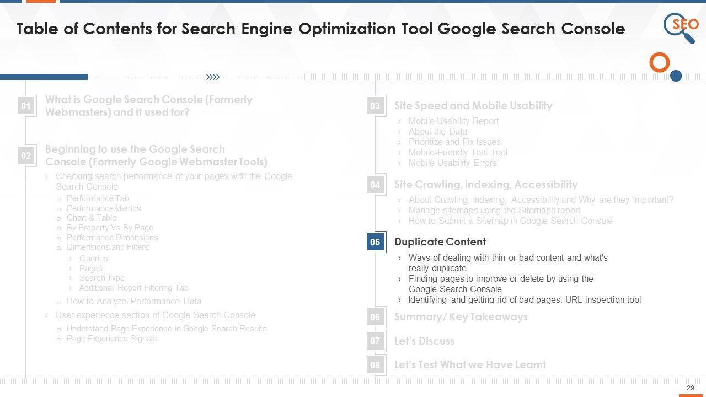Select the 02 section number badge
Screen dimensions: 706x397
[x=26, y=155]
